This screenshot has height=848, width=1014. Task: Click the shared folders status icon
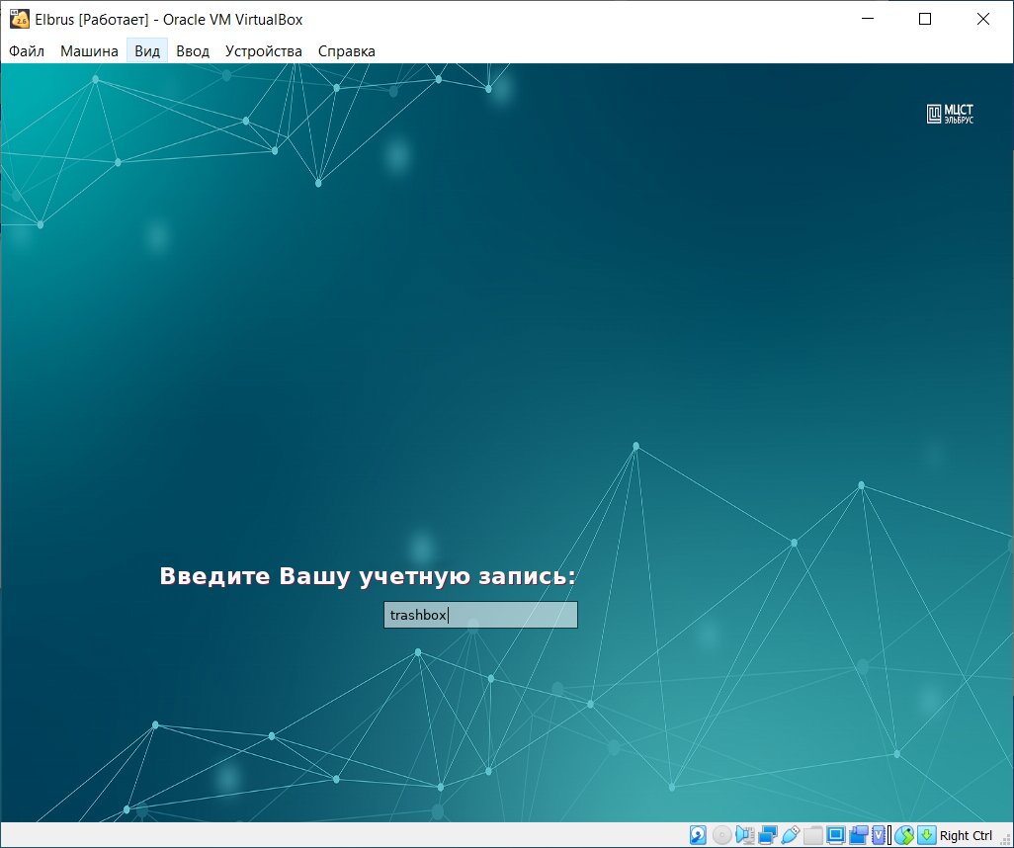(813, 835)
